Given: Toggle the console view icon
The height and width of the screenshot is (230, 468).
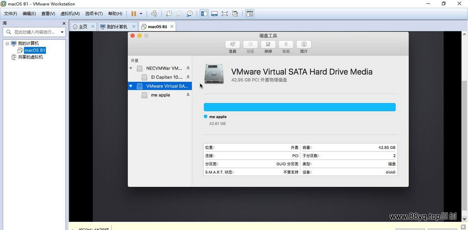Looking at the screenshot, I should 250,14.
